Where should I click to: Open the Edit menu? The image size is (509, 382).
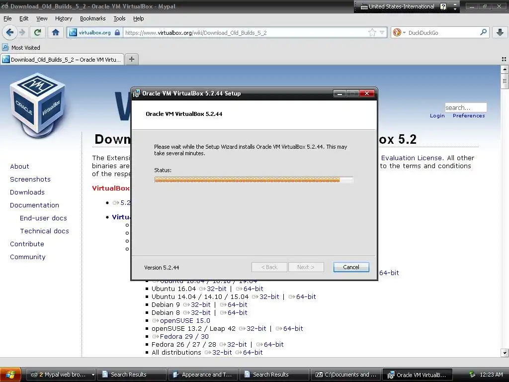24,18
